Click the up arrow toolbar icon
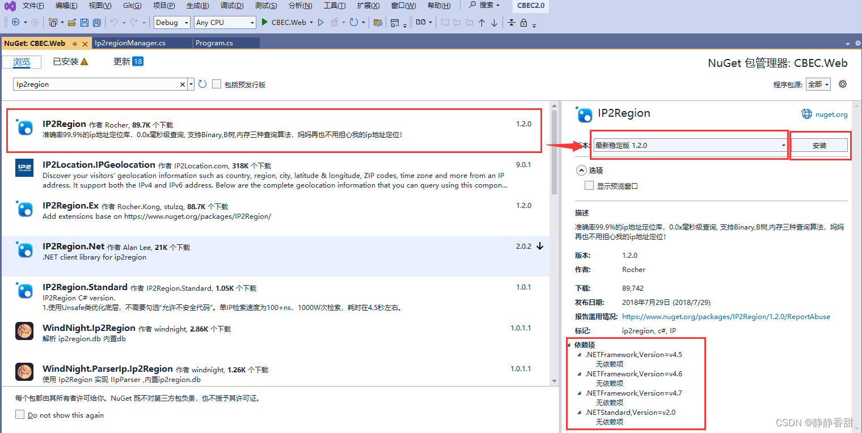 (481, 23)
